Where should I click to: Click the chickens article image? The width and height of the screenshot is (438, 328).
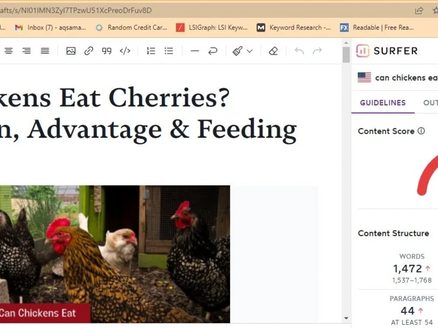115,254
